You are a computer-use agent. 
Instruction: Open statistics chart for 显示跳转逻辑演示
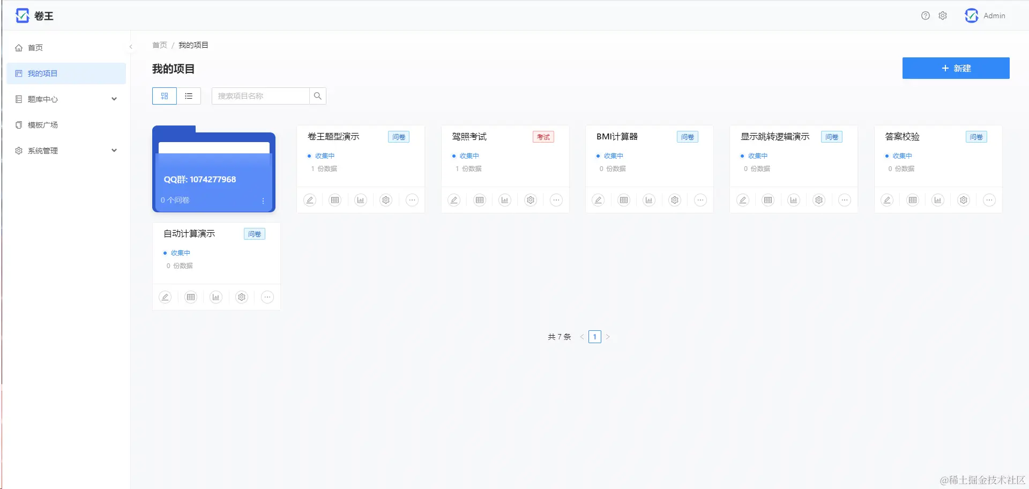pyautogui.click(x=794, y=200)
